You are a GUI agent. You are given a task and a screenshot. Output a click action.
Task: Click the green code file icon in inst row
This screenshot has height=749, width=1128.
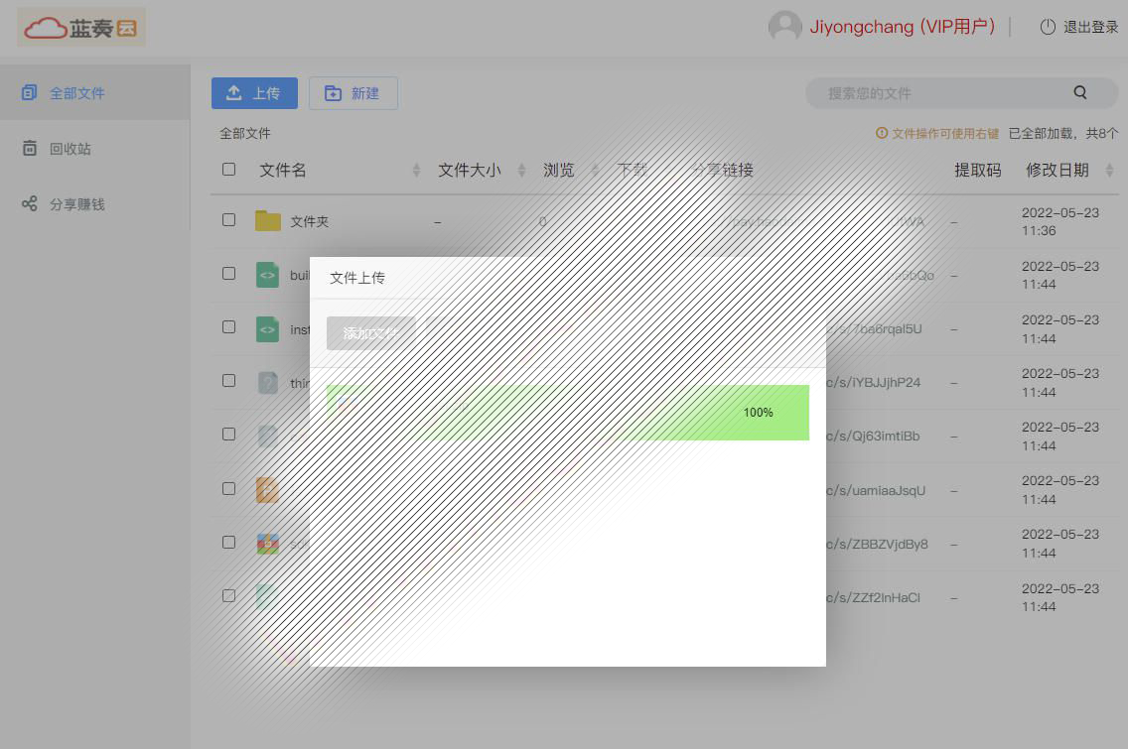pos(268,328)
